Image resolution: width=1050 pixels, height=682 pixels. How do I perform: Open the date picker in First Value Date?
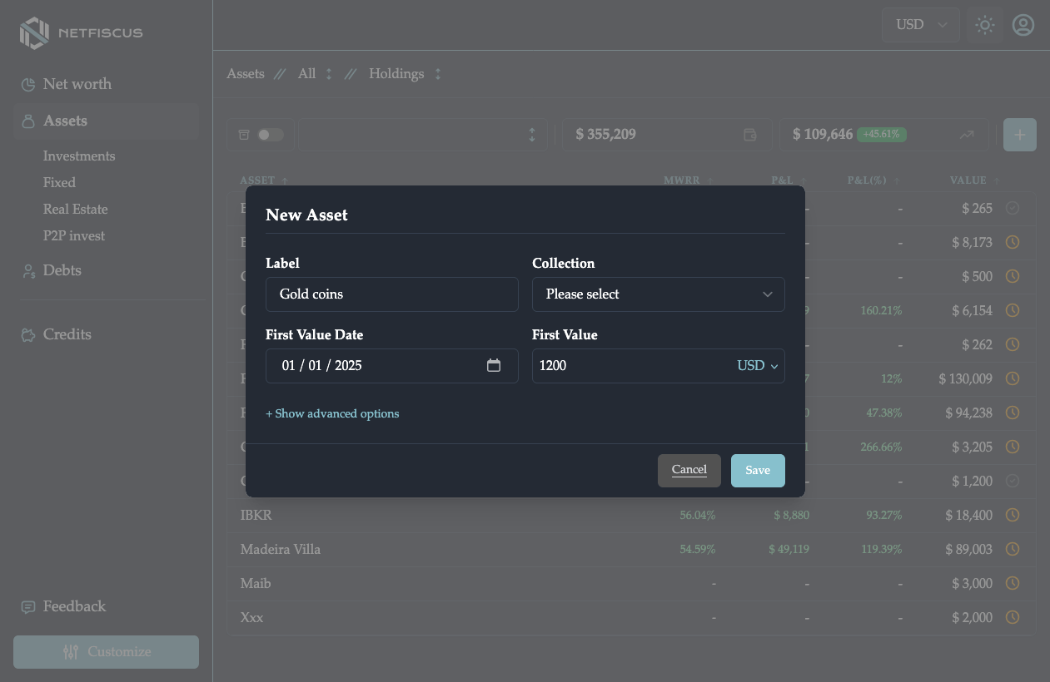[x=494, y=365]
